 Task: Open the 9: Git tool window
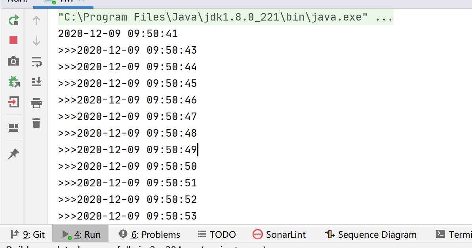tap(28, 235)
